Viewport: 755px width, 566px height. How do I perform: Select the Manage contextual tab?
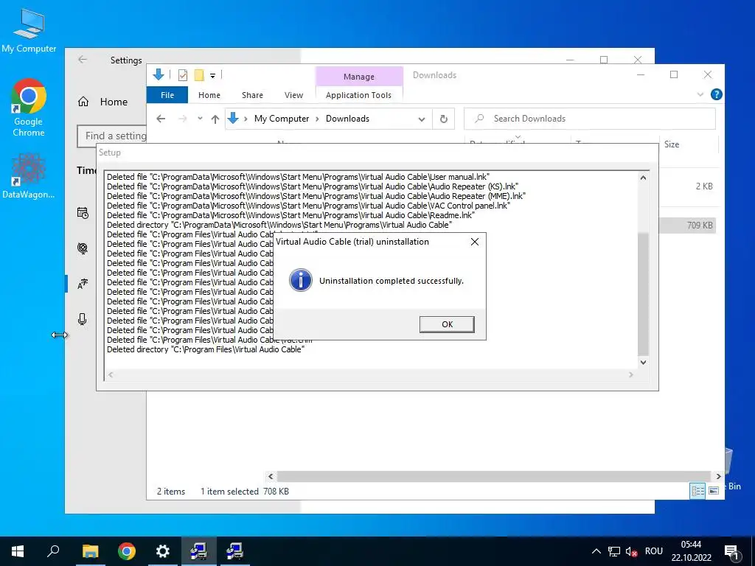pyautogui.click(x=359, y=77)
